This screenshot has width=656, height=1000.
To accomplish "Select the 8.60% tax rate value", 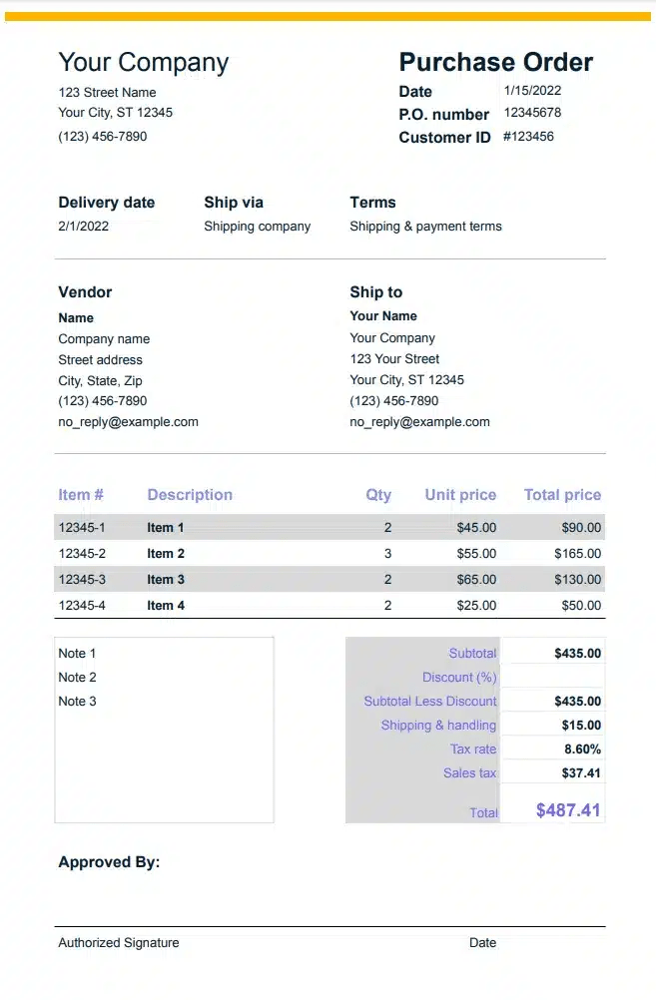I will click(582, 750).
